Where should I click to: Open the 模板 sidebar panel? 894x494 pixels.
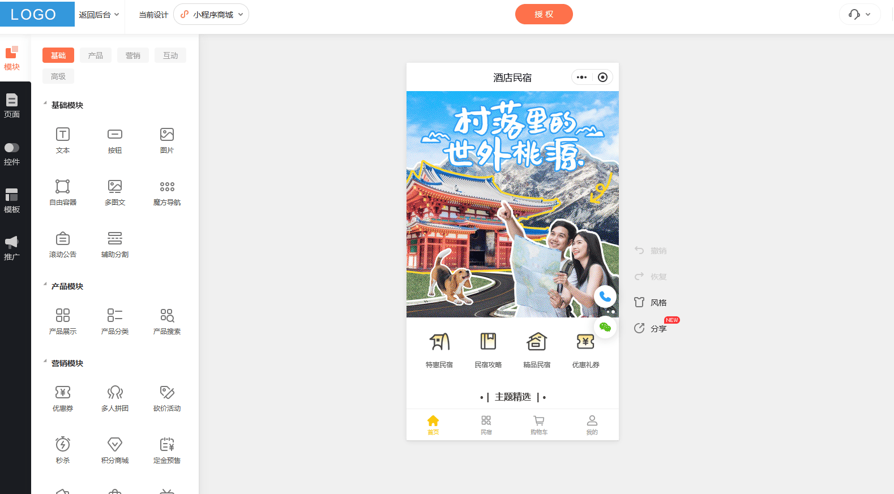pyautogui.click(x=12, y=201)
